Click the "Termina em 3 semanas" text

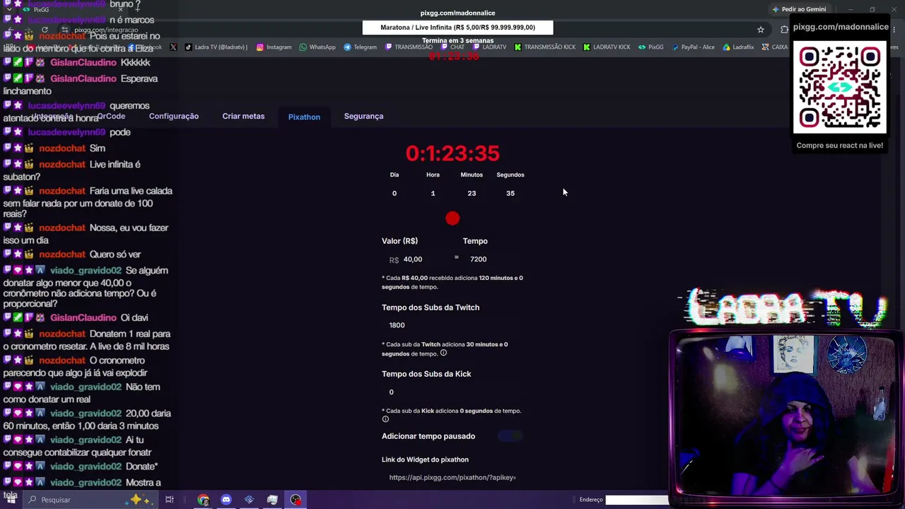[457, 41]
